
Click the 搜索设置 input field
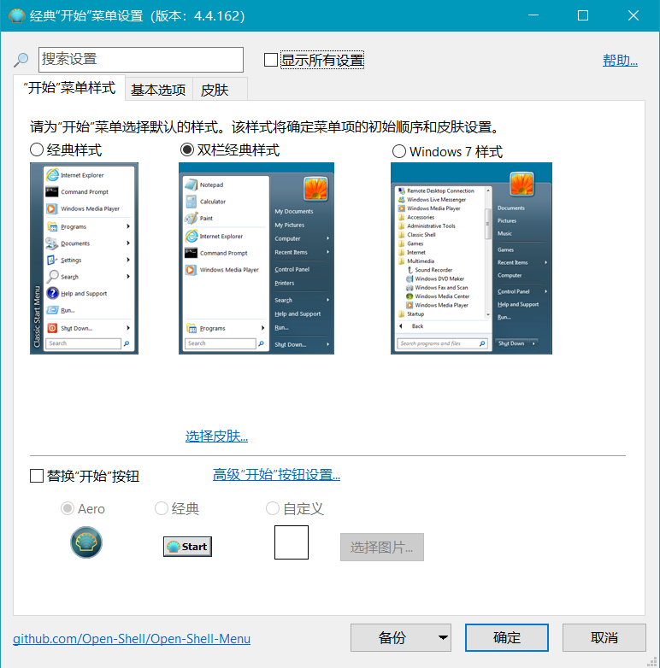tap(141, 60)
